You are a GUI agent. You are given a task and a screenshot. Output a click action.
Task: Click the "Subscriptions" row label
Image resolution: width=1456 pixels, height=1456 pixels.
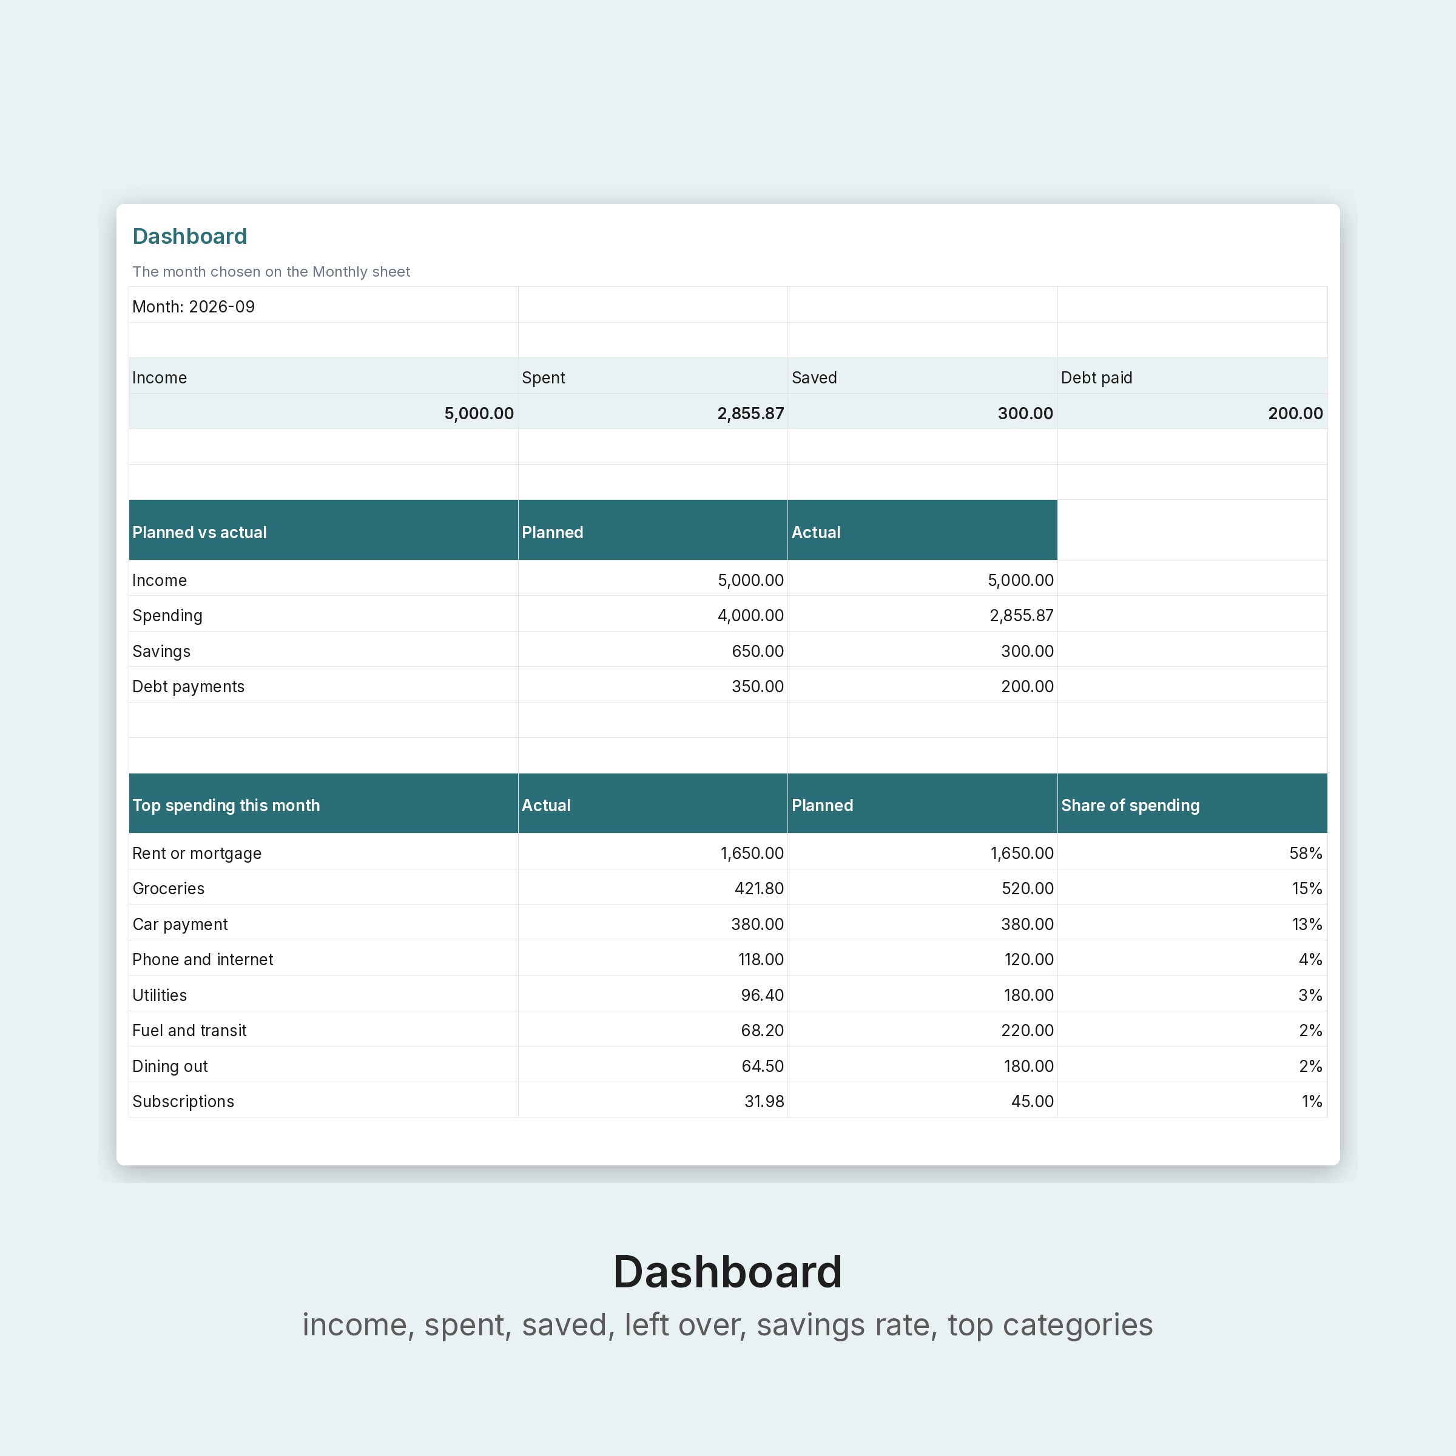183,1101
